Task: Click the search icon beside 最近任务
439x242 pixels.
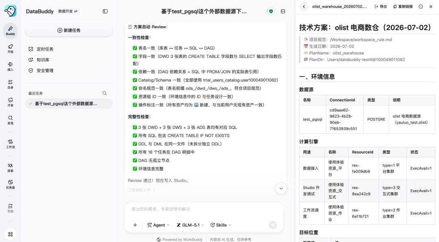Action: pyautogui.click(x=104, y=93)
